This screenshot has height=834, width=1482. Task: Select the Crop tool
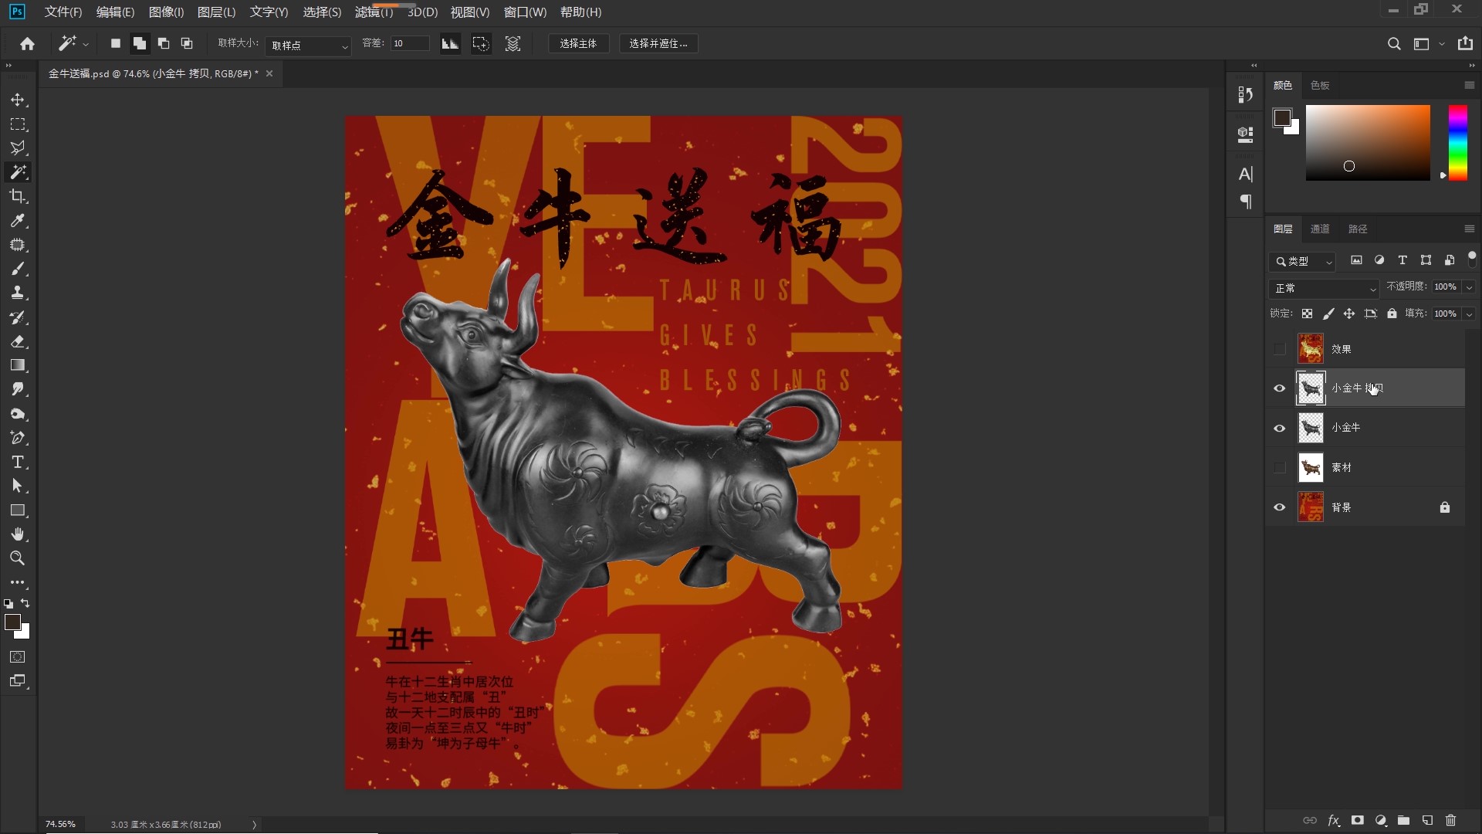(18, 196)
